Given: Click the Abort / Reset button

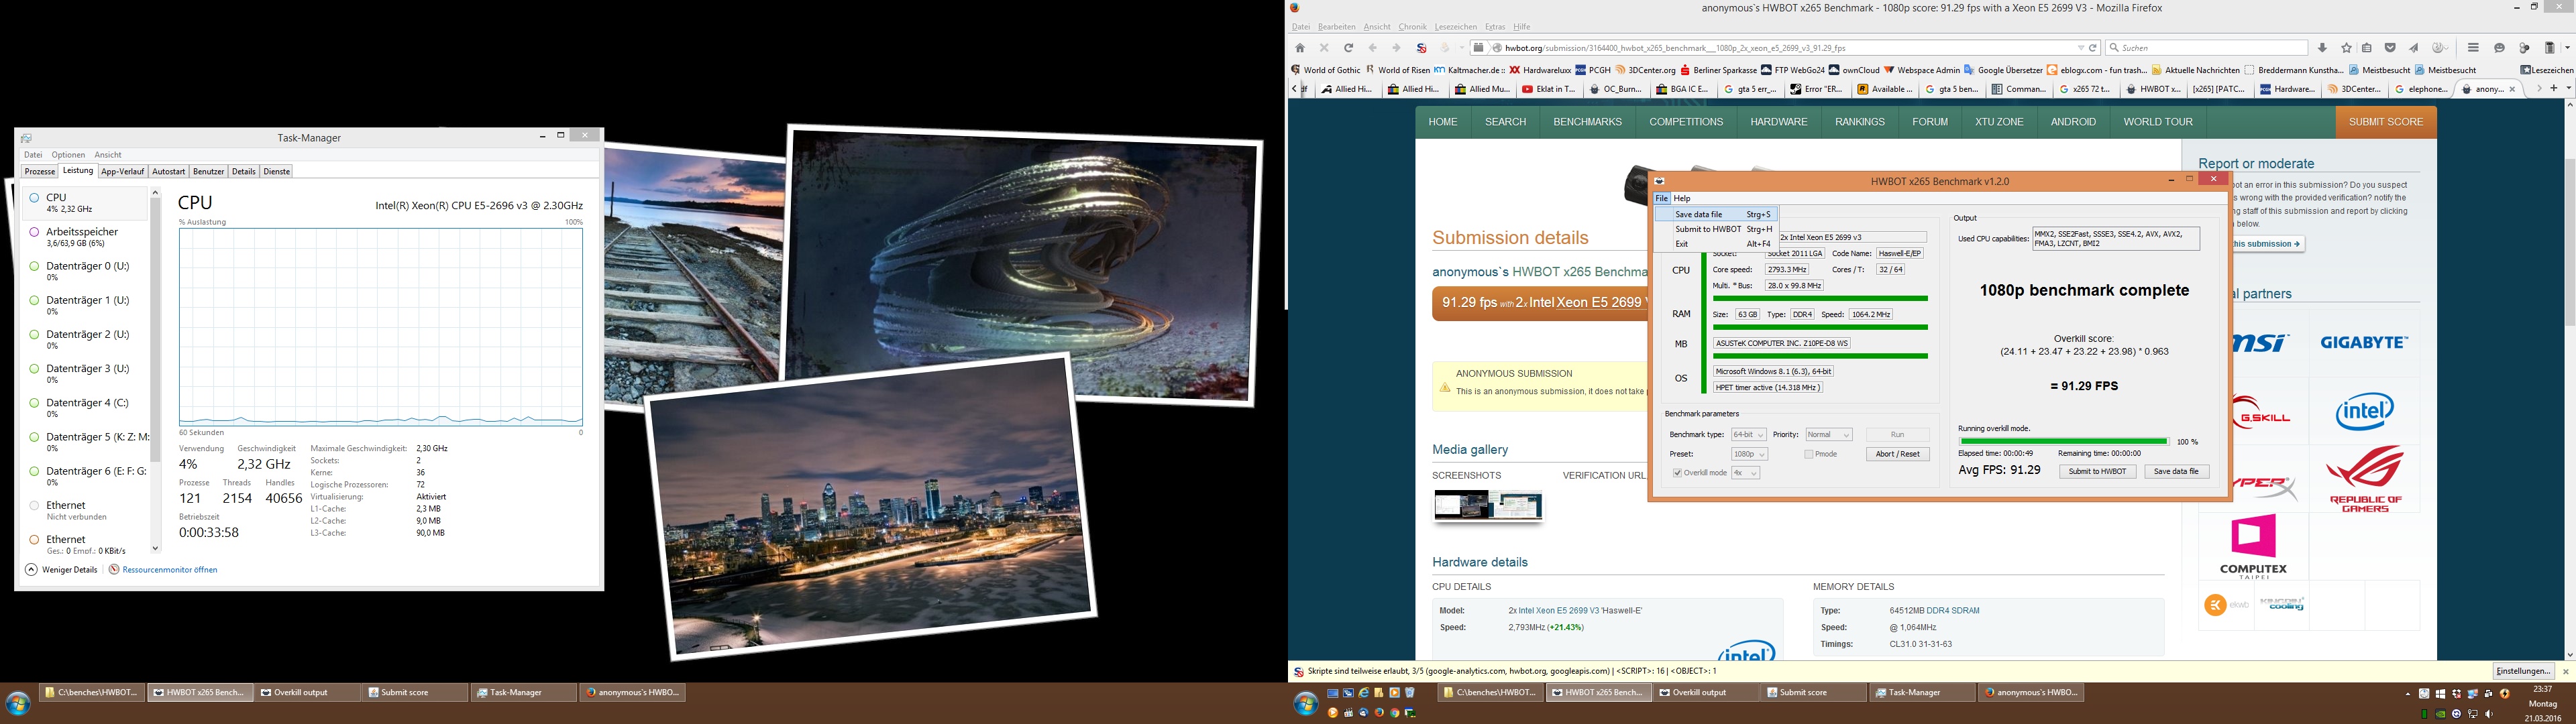Looking at the screenshot, I should 1897,454.
